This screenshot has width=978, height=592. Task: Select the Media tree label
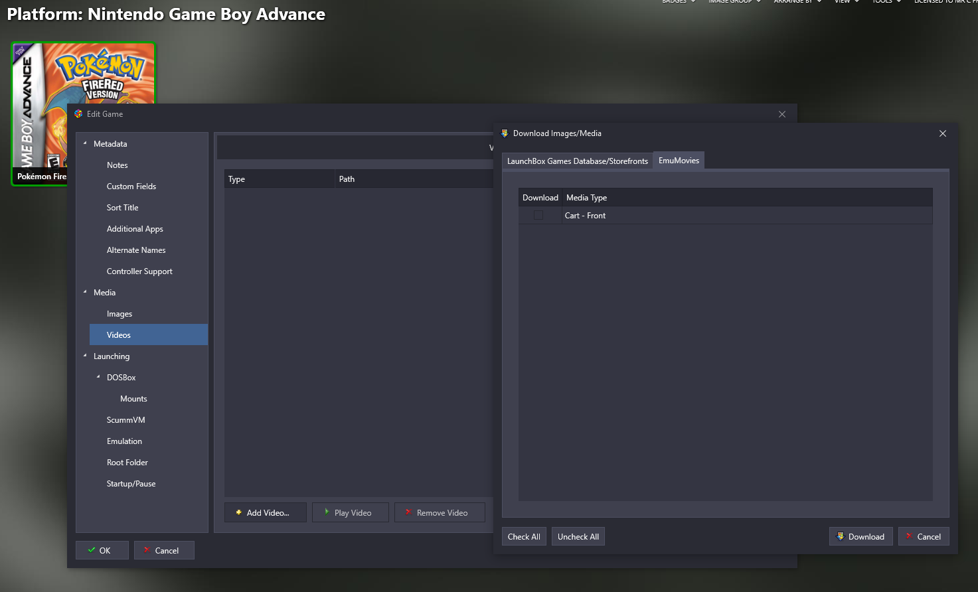click(104, 293)
